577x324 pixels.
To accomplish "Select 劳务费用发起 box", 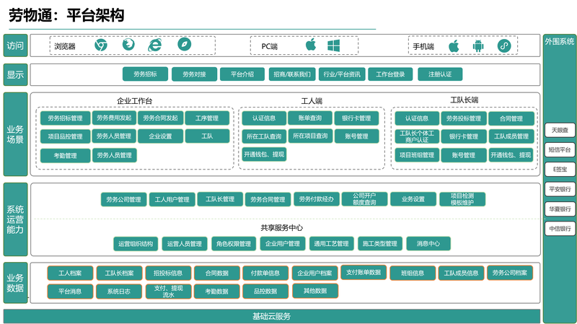I will click(114, 118).
